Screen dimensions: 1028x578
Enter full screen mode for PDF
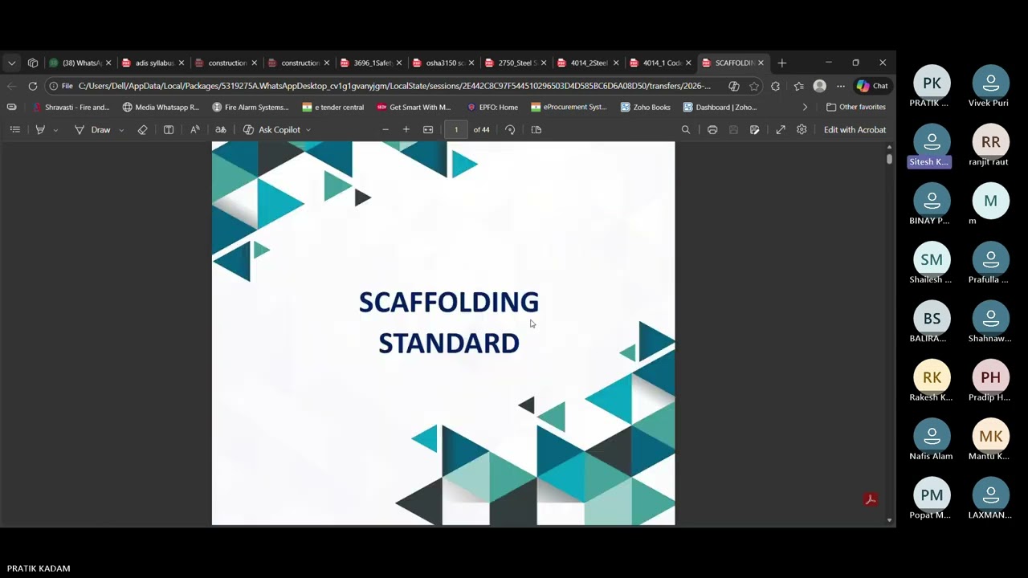click(781, 129)
